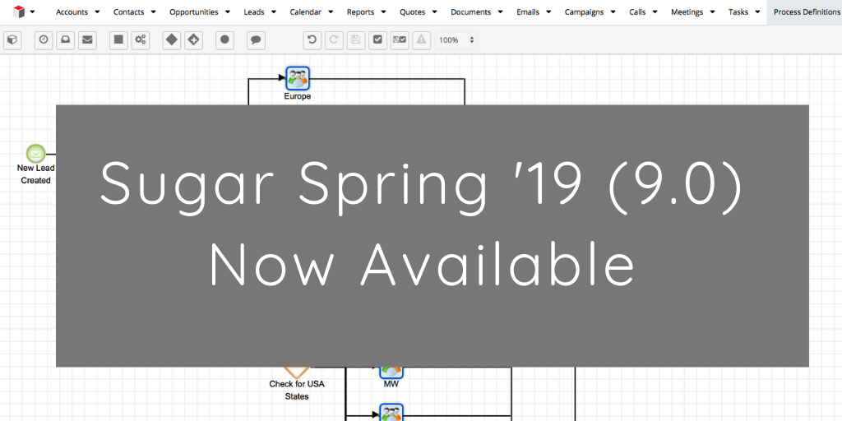This screenshot has width=842, height=421.
Task: Expand the Calendar dropdown arrow
Action: (331, 12)
